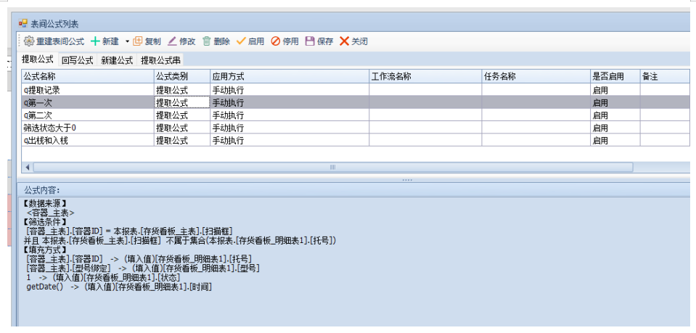The height and width of the screenshot is (333, 696).
Task: Save using the 保存 floppy disk icon
Action: (x=310, y=41)
